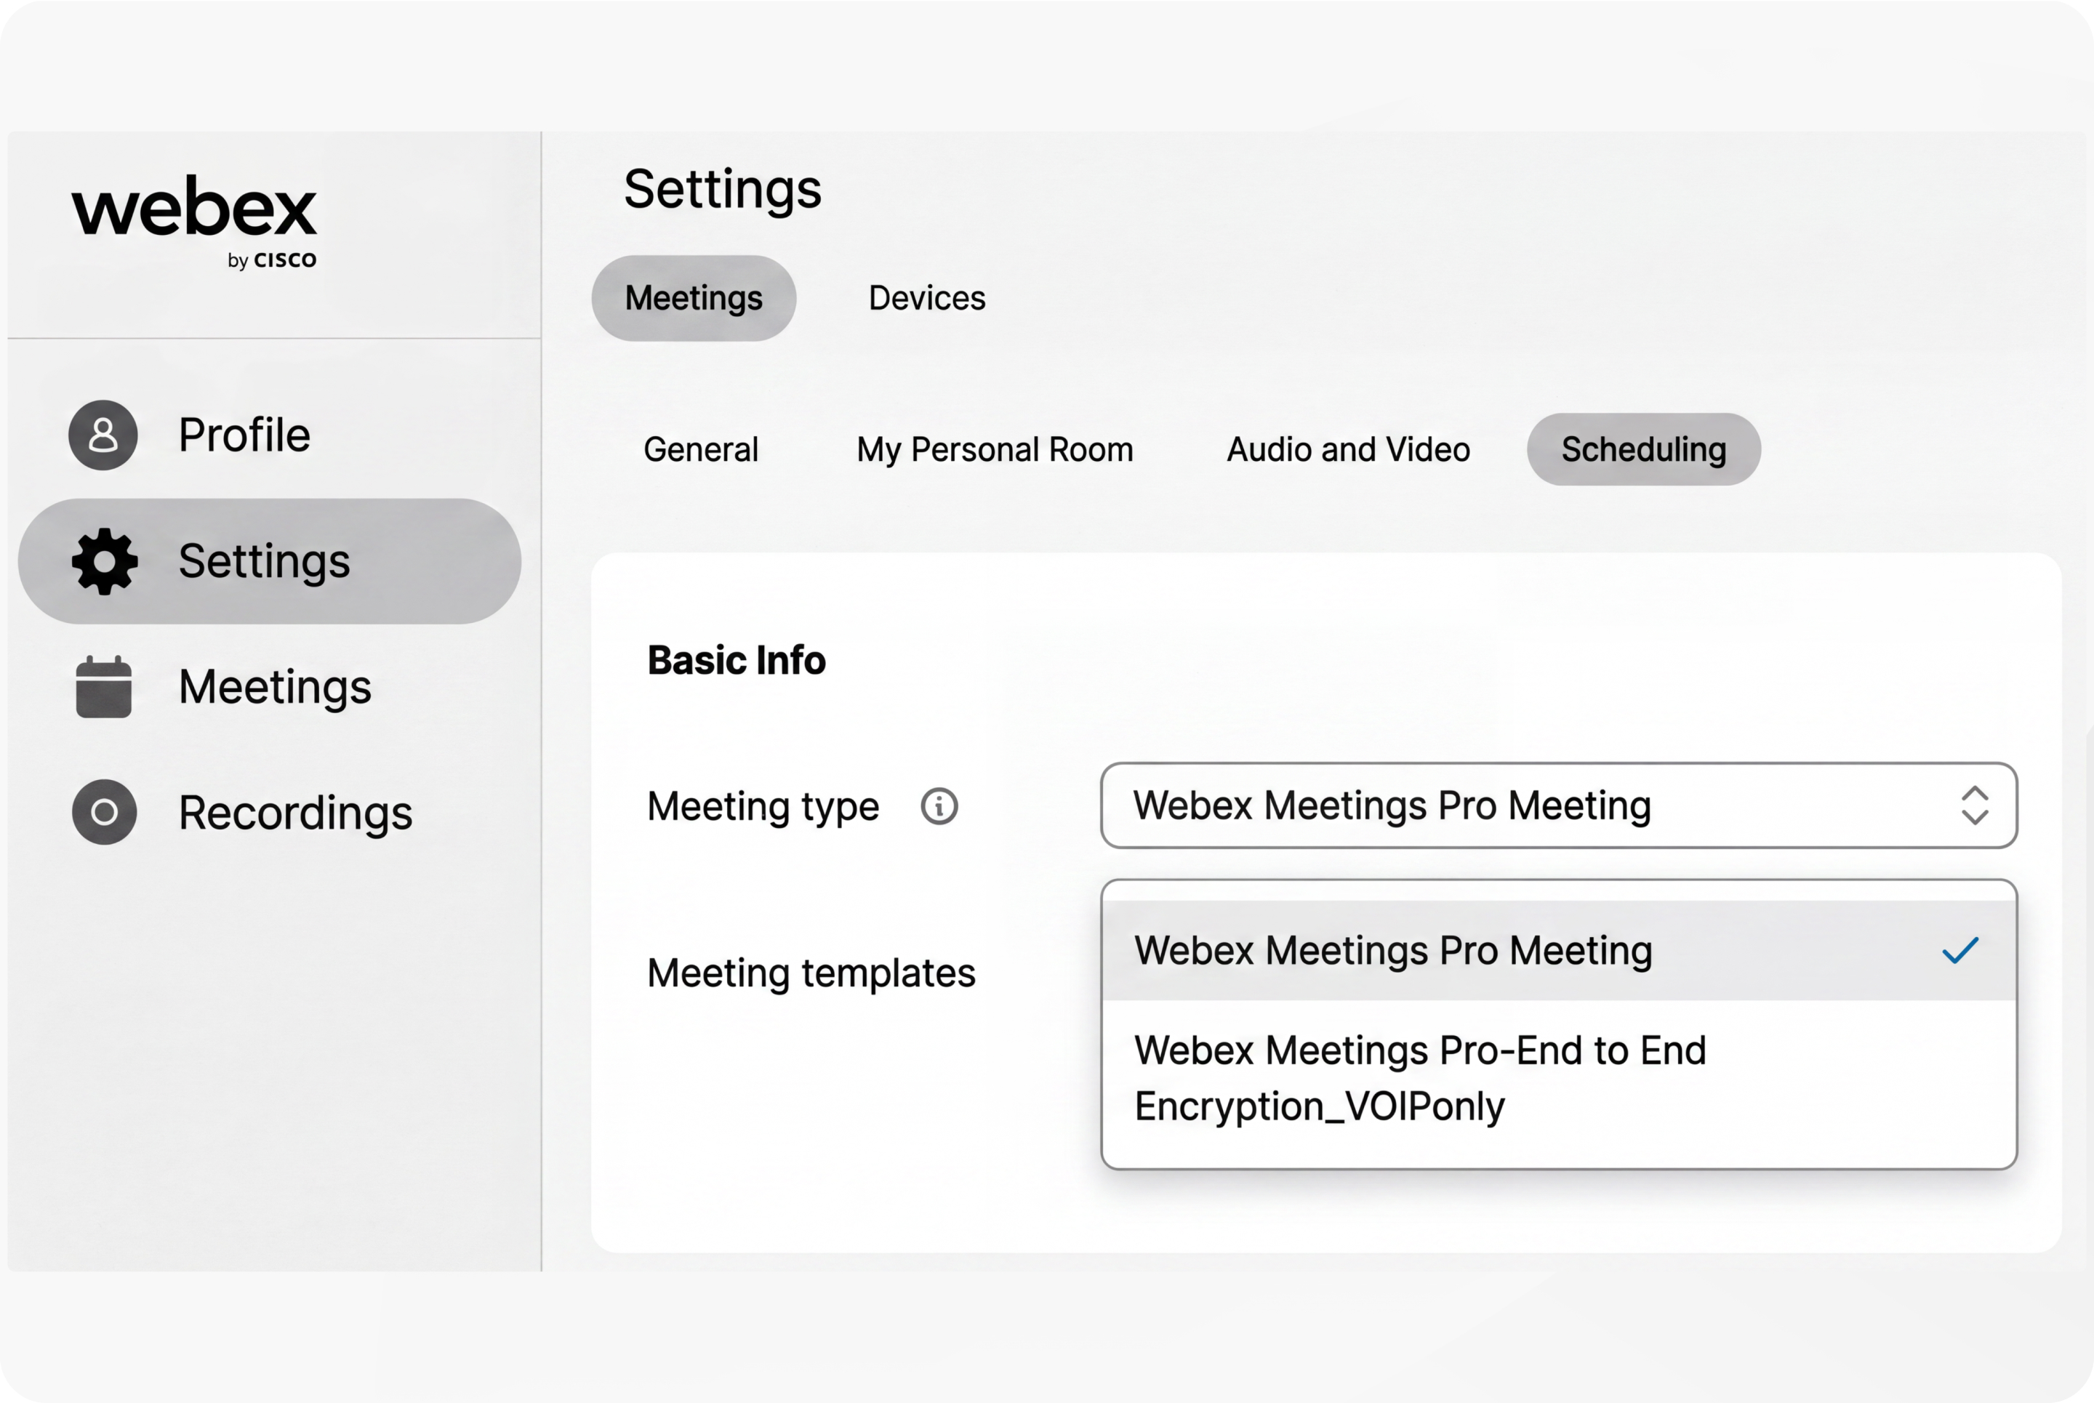Open the General sub-tab
2094x1403 pixels.
click(x=701, y=449)
